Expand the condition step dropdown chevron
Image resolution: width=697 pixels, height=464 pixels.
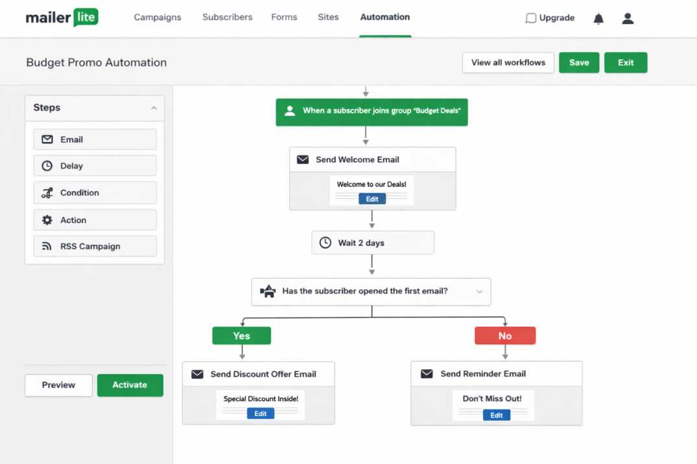480,292
